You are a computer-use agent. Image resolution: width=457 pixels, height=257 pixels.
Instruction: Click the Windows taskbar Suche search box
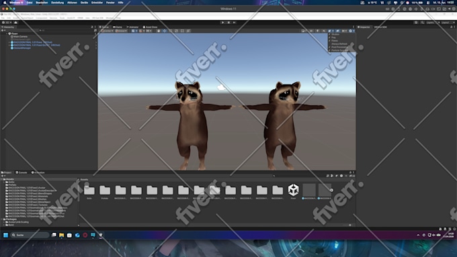[x=30, y=235]
